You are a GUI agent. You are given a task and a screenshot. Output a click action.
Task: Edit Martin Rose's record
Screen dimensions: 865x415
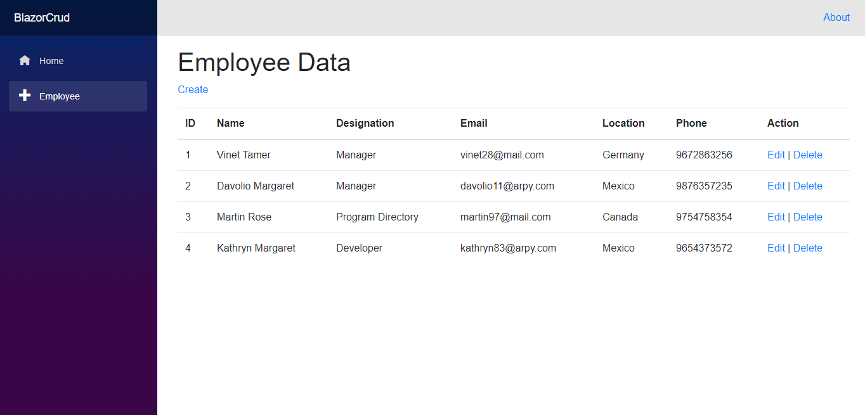(776, 217)
